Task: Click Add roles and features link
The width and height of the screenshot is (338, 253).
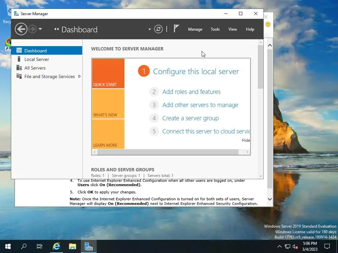Action: tap(191, 92)
